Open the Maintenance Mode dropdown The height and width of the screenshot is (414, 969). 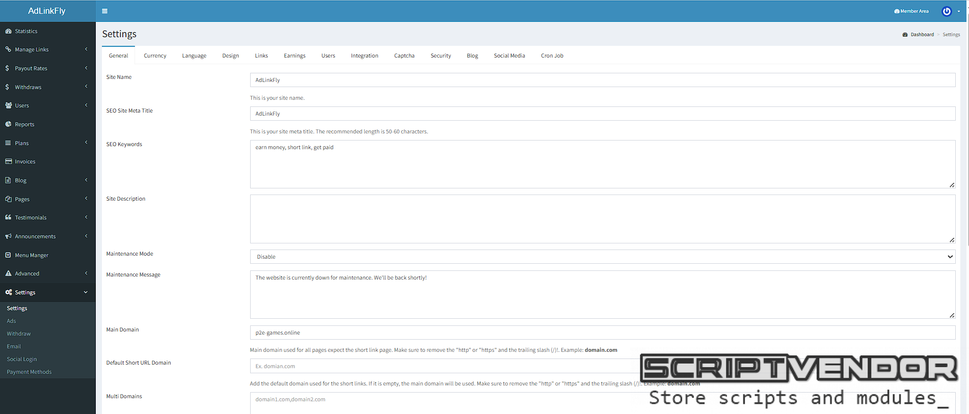[603, 257]
